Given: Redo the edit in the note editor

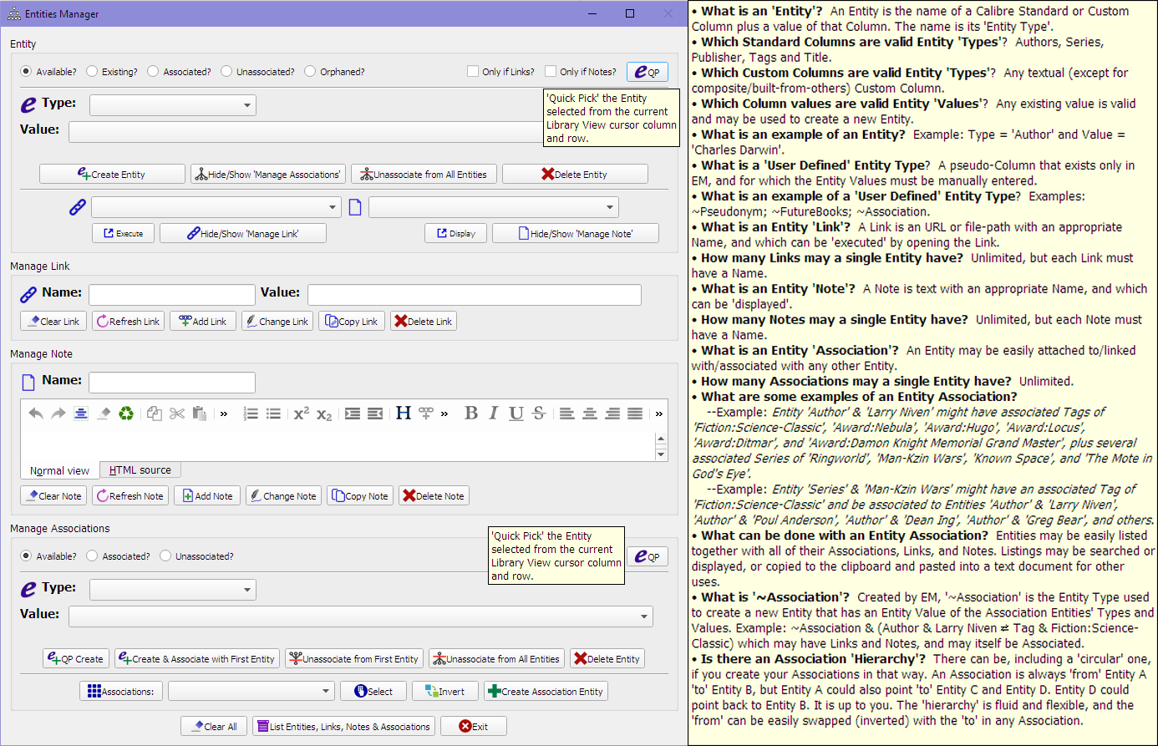Looking at the screenshot, I should [58, 414].
